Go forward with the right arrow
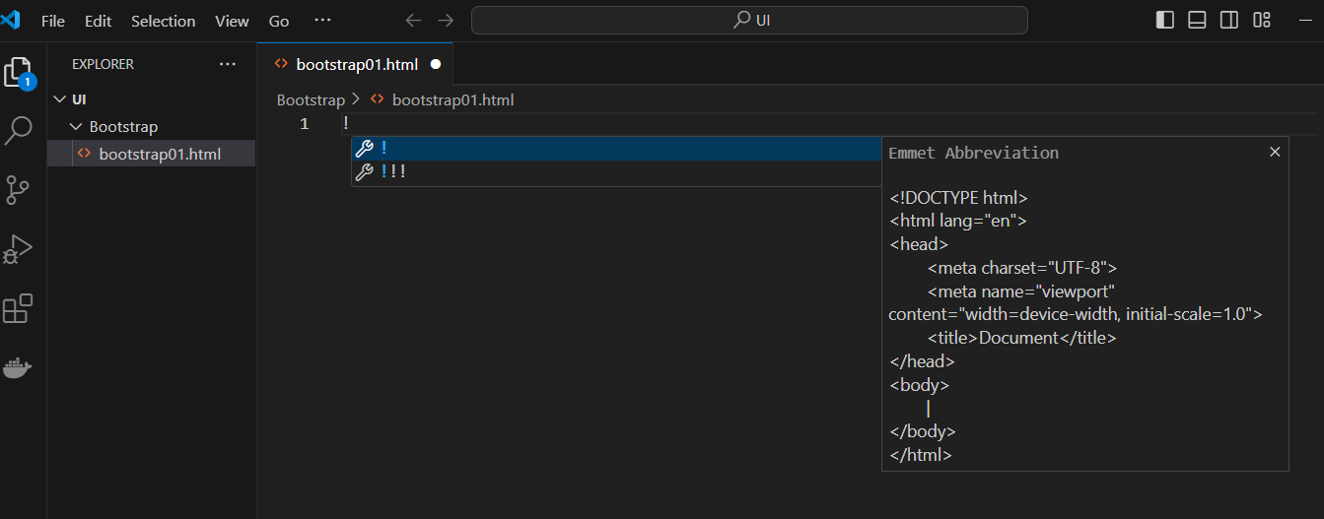Image resolution: width=1324 pixels, height=519 pixels. tap(446, 21)
